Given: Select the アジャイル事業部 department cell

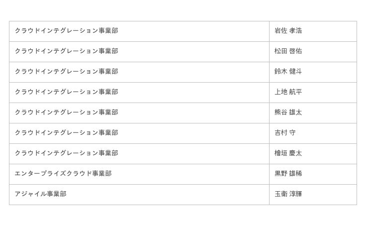Looking at the screenshot, I should [40, 194].
